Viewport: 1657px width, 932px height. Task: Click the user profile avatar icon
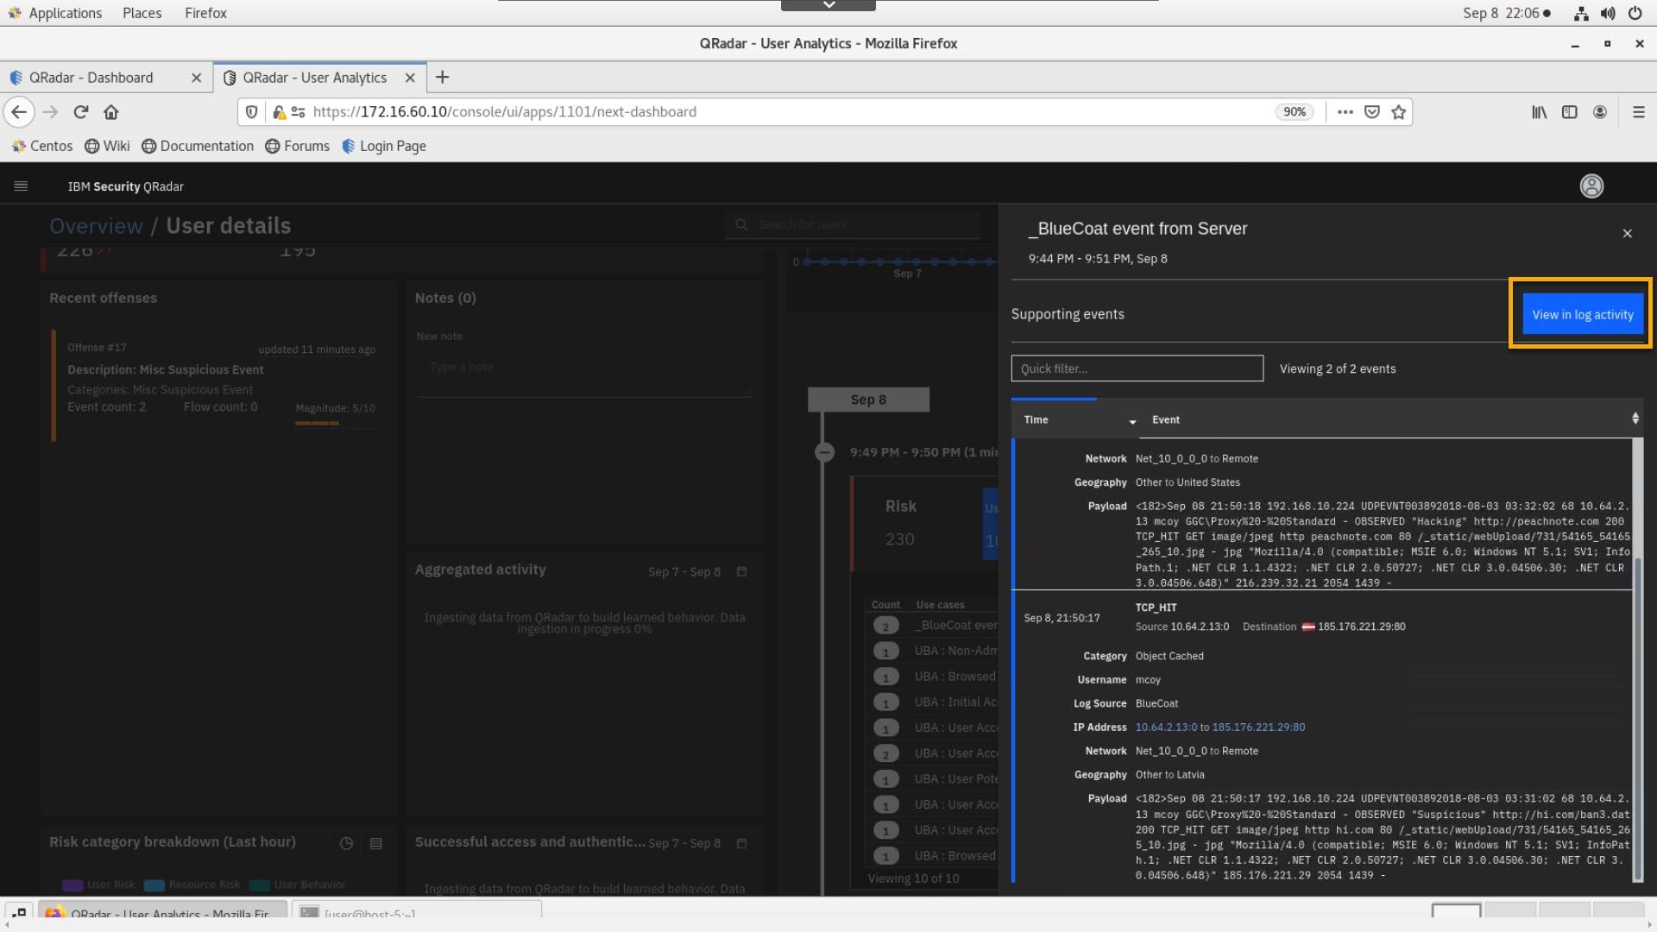(x=1591, y=186)
